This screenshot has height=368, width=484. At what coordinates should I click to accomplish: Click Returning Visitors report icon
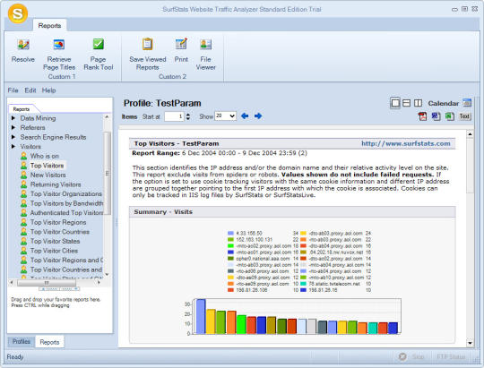(x=24, y=184)
